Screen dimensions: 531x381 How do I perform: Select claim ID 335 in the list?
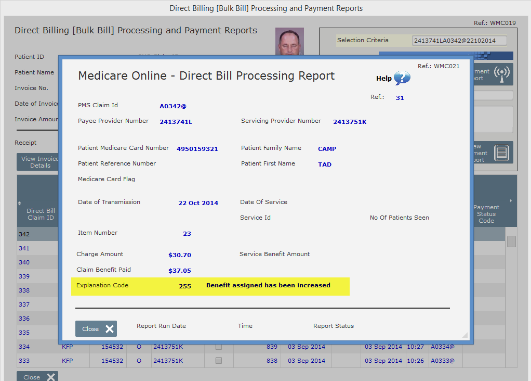point(24,333)
